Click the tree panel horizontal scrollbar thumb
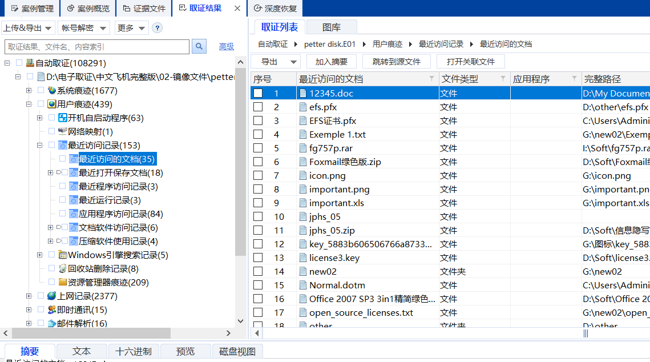Image resolution: width=650 pixels, height=362 pixels. (91, 333)
